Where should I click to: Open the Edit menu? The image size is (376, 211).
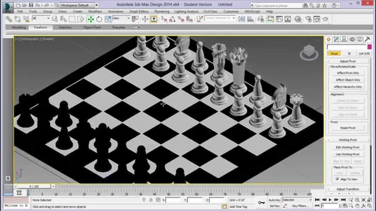click(20, 11)
